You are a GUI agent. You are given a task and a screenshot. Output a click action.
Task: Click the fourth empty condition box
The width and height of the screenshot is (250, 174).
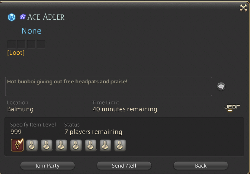[41, 44]
